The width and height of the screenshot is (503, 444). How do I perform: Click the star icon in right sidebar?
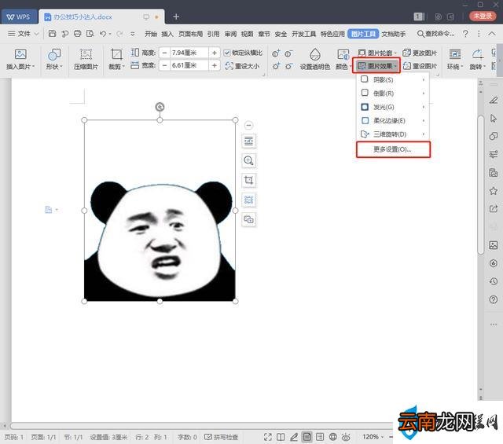tap(494, 191)
